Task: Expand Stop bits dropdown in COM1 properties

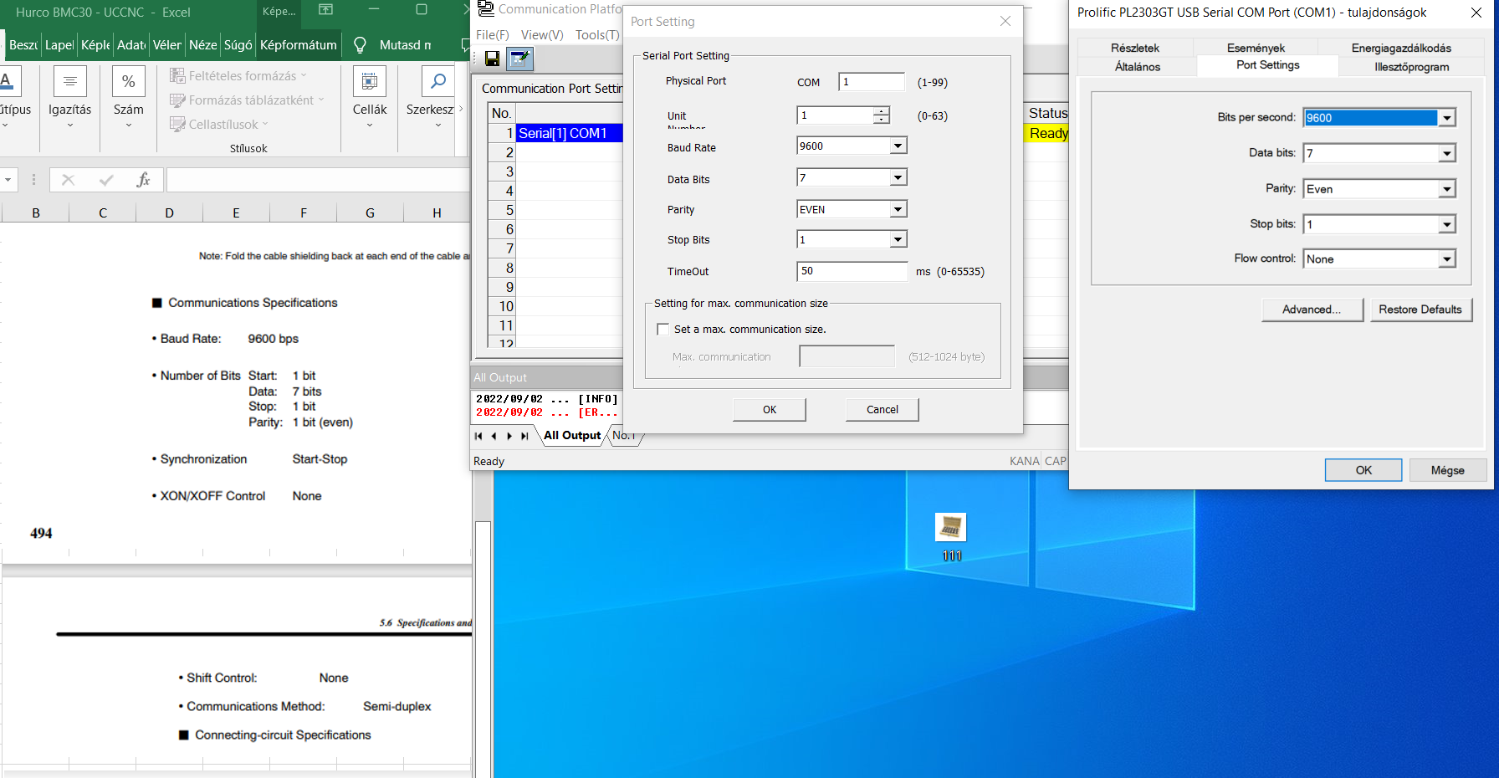Action: [1447, 224]
